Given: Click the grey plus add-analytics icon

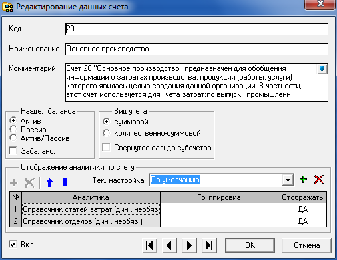Looking at the screenshot, I should pyautogui.click(x=14, y=183).
